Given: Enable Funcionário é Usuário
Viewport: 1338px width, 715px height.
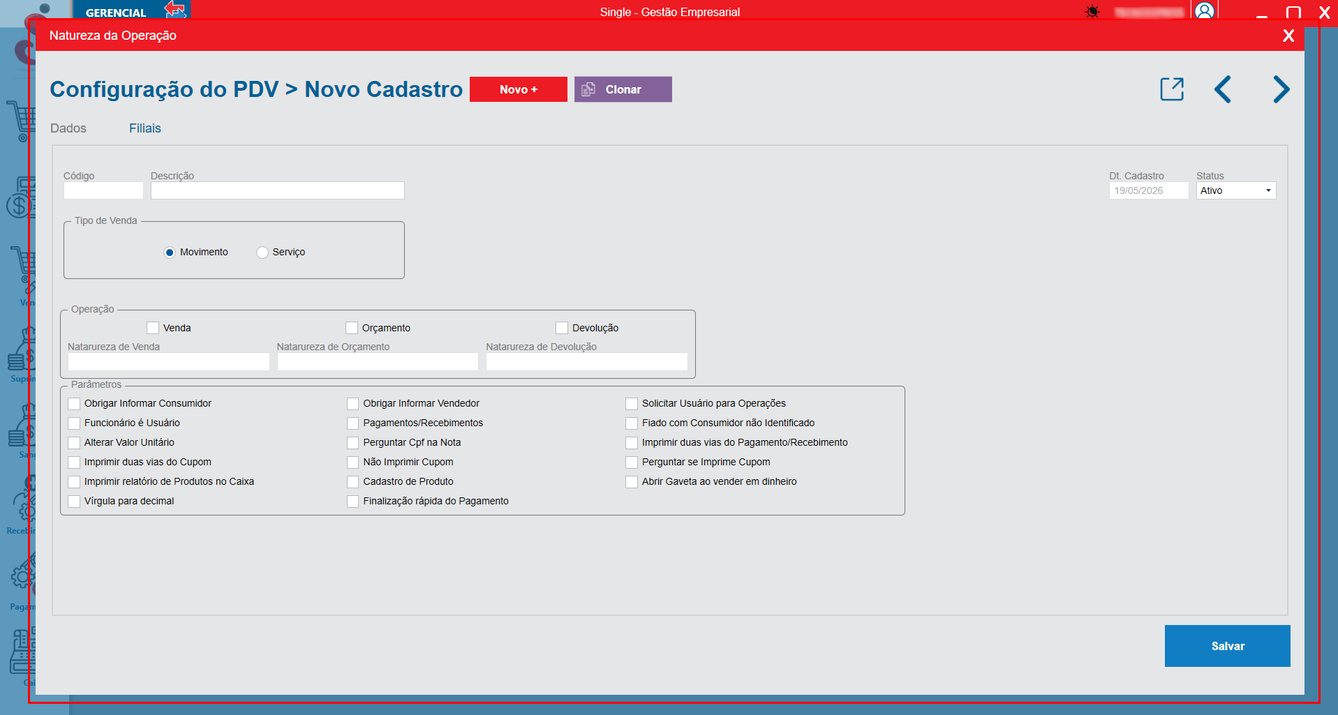Looking at the screenshot, I should (74, 423).
